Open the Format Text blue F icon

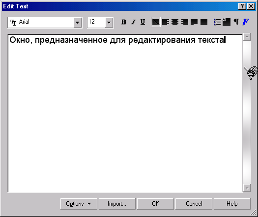(x=246, y=22)
